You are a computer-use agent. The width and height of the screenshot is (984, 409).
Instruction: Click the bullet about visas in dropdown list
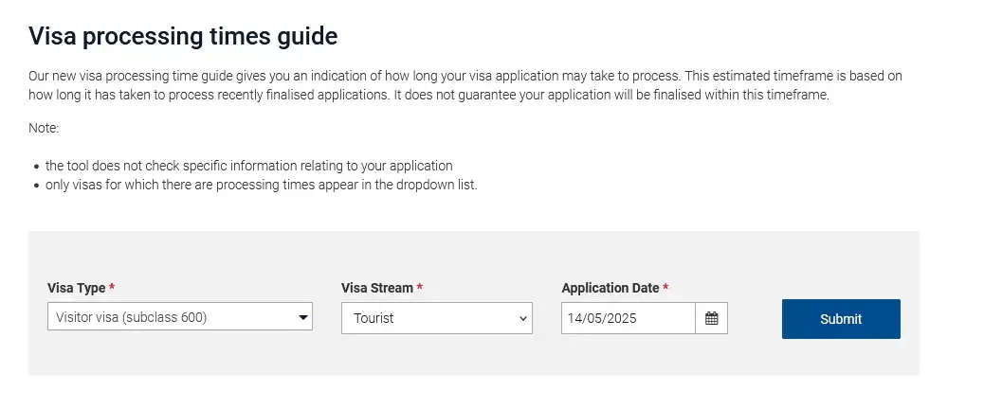pyautogui.click(x=261, y=186)
